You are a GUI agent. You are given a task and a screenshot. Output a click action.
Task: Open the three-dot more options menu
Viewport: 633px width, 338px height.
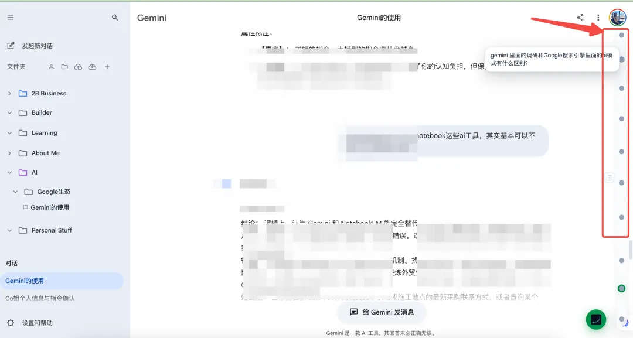point(598,18)
